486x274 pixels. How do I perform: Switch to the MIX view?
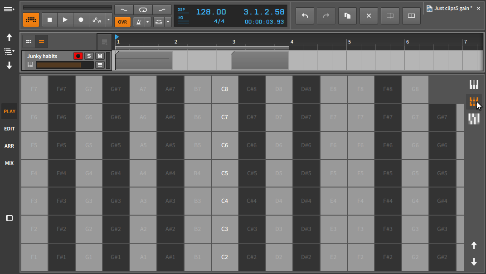click(x=9, y=163)
